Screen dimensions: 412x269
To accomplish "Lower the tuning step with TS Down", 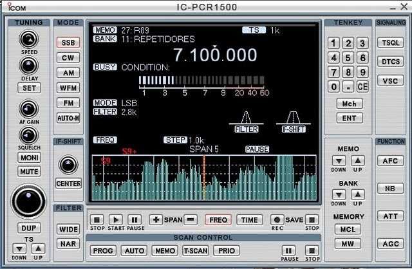I will pyautogui.click(x=19, y=248).
